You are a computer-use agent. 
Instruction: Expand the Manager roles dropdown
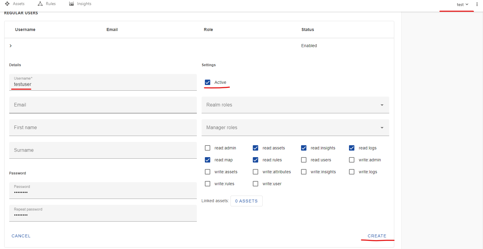coord(295,128)
